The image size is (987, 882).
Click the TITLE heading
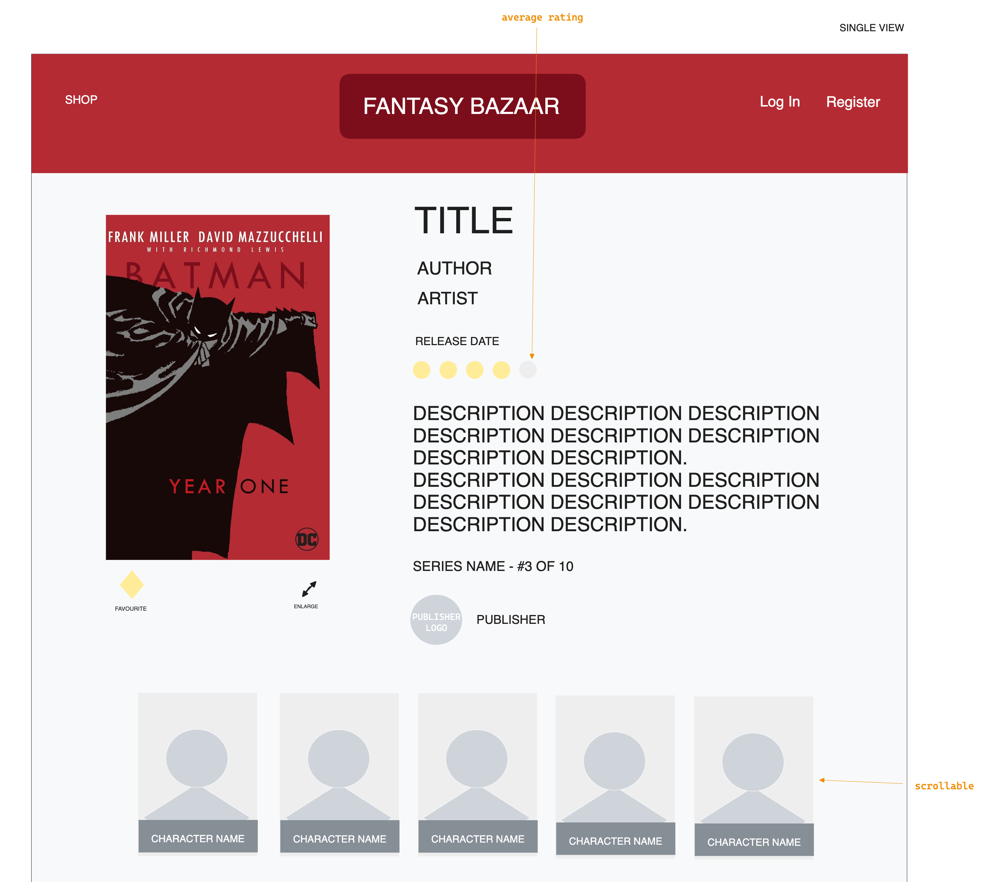click(x=464, y=220)
